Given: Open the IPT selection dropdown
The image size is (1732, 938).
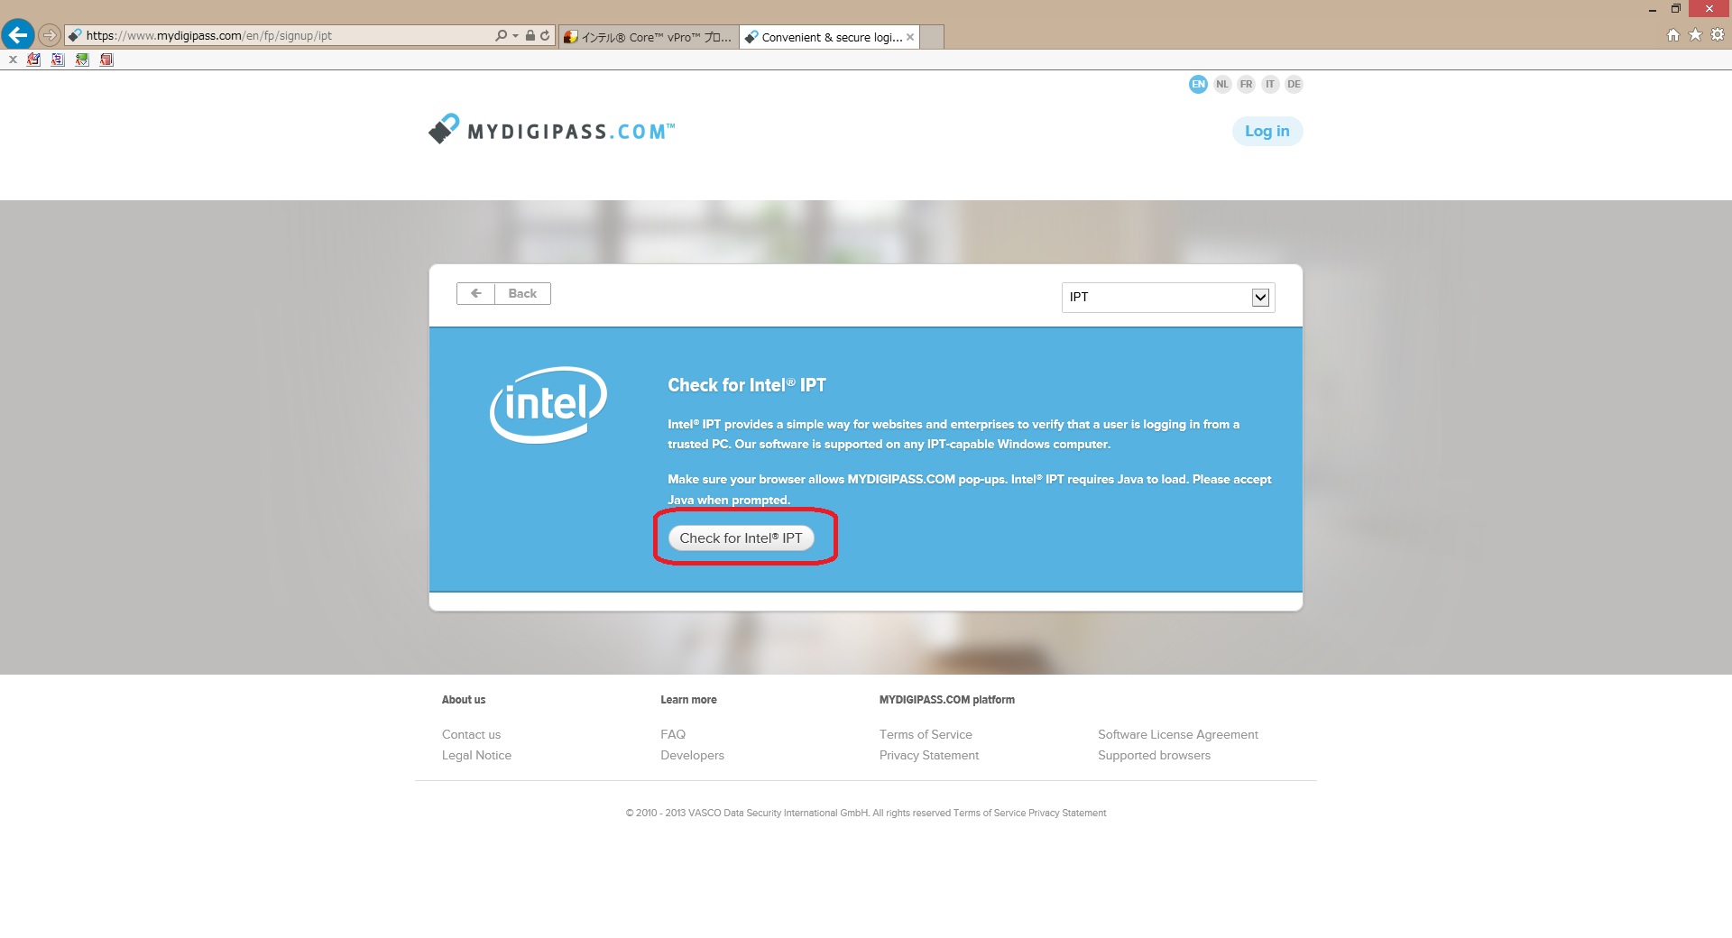Looking at the screenshot, I should tap(1168, 298).
